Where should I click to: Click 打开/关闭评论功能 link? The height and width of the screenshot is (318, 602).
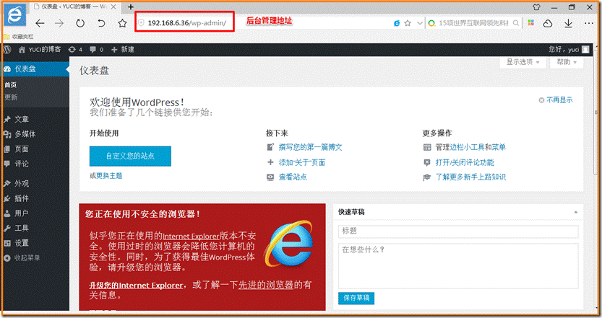(x=465, y=162)
